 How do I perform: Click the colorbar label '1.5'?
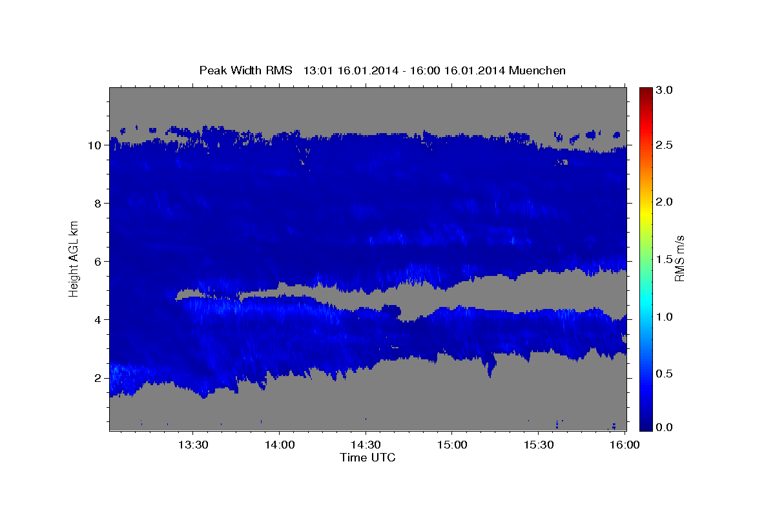[x=666, y=259]
